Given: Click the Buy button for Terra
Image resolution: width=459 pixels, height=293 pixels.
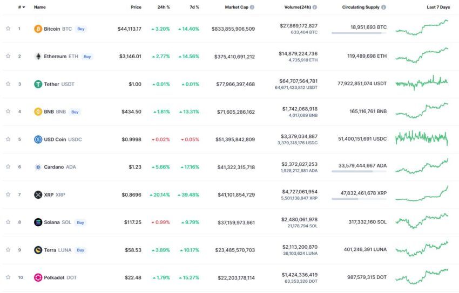Looking at the screenshot, I should point(80,250).
